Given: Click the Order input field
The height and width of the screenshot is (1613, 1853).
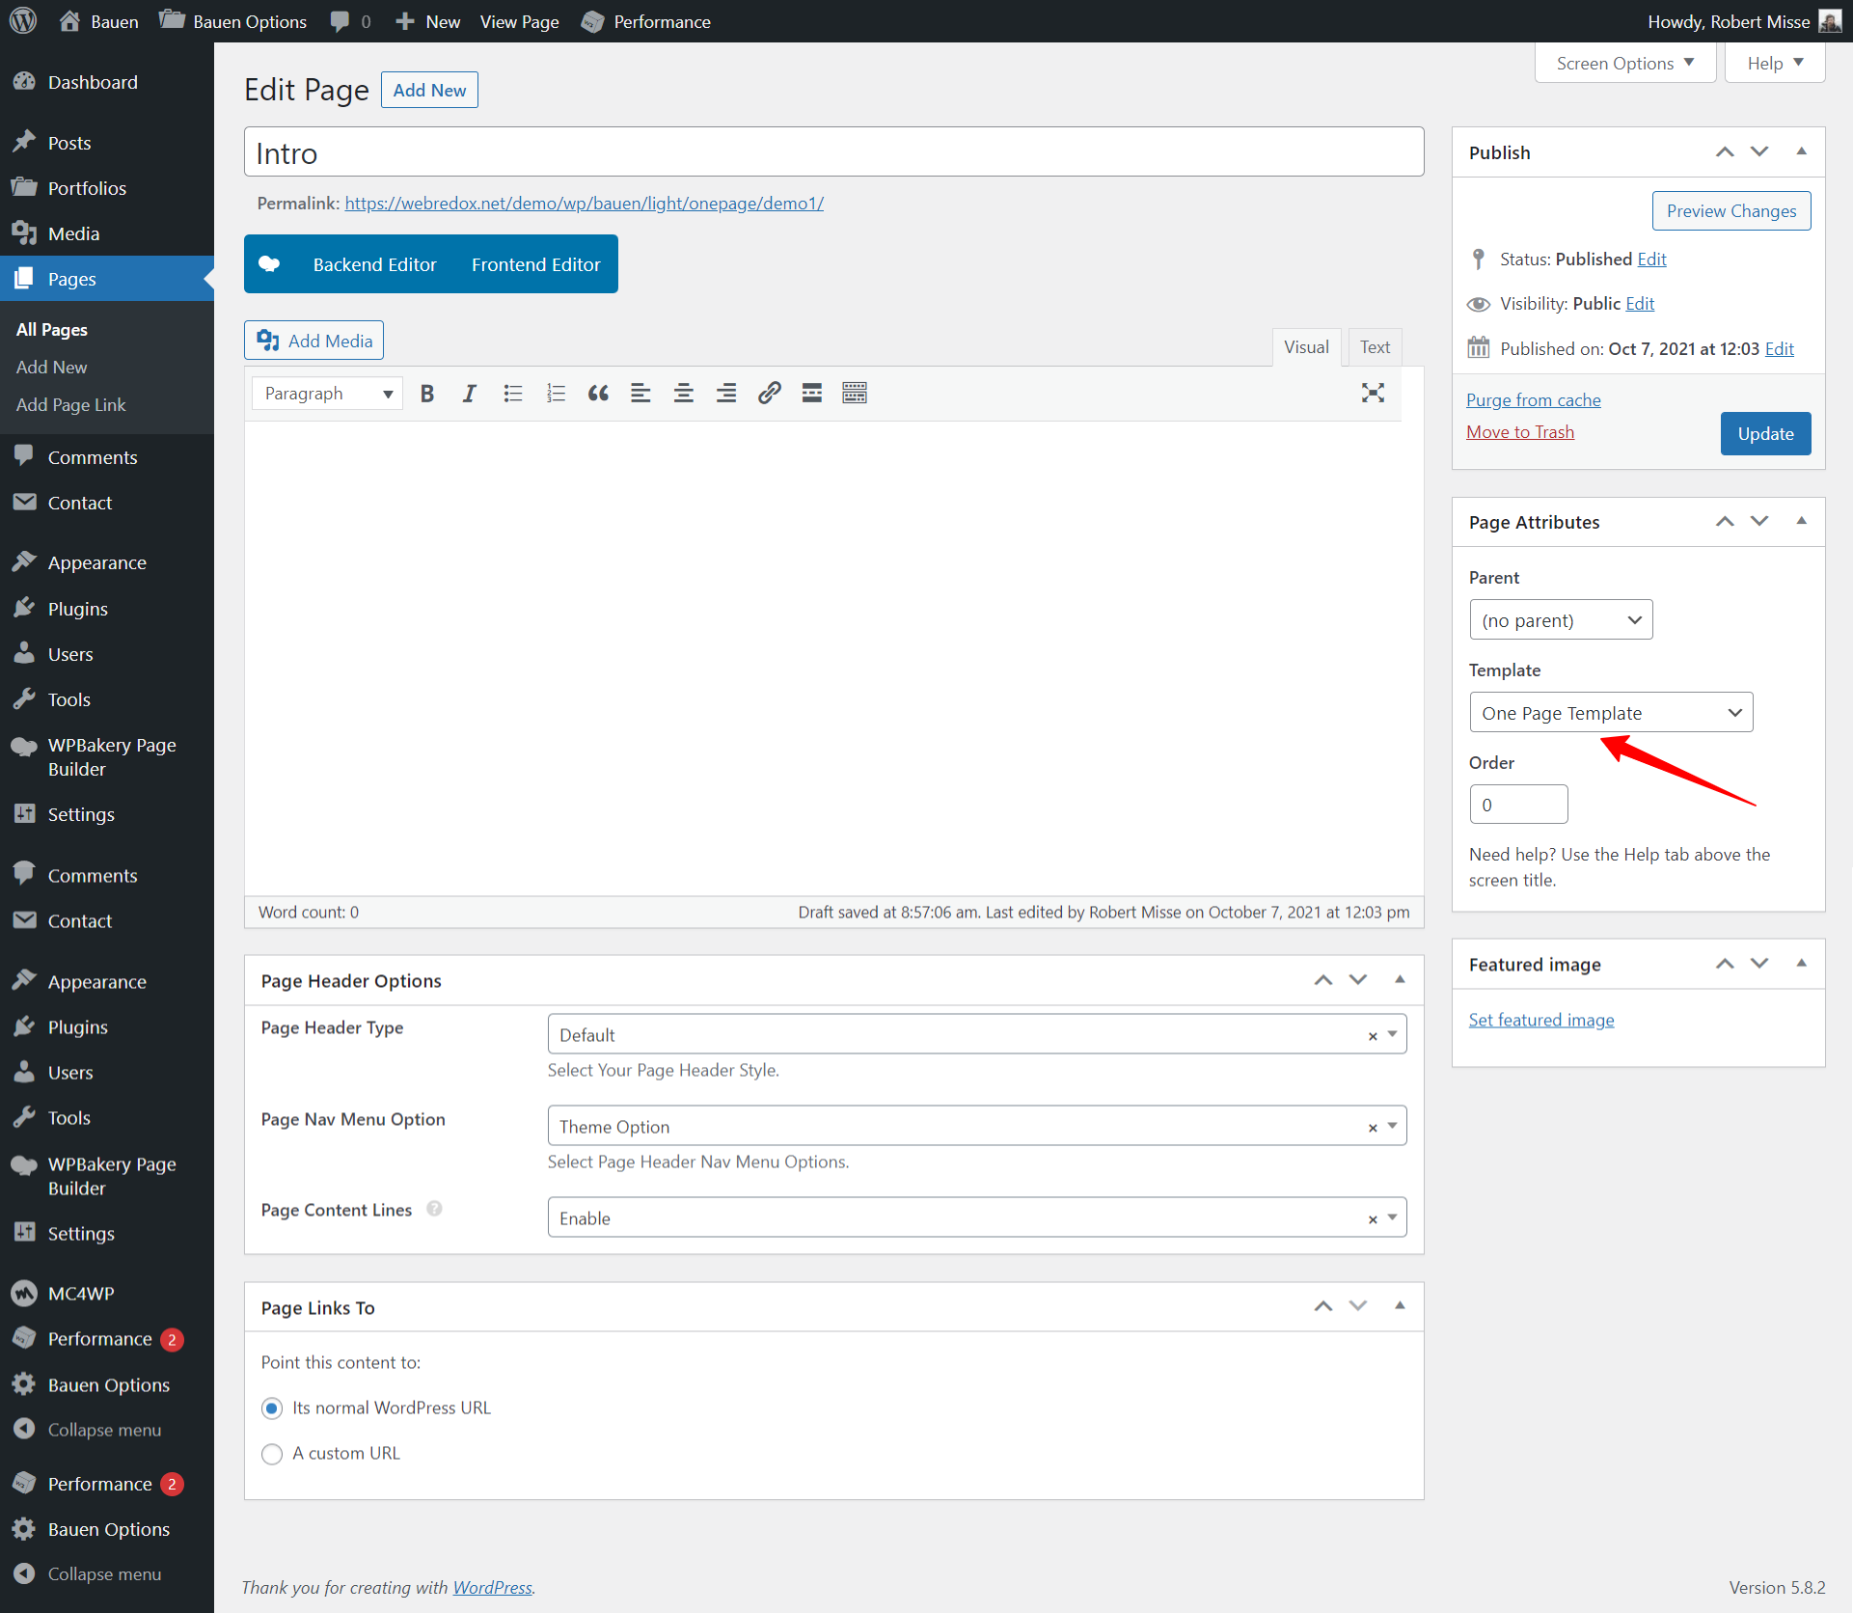Looking at the screenshot, I should [1518, 805].
